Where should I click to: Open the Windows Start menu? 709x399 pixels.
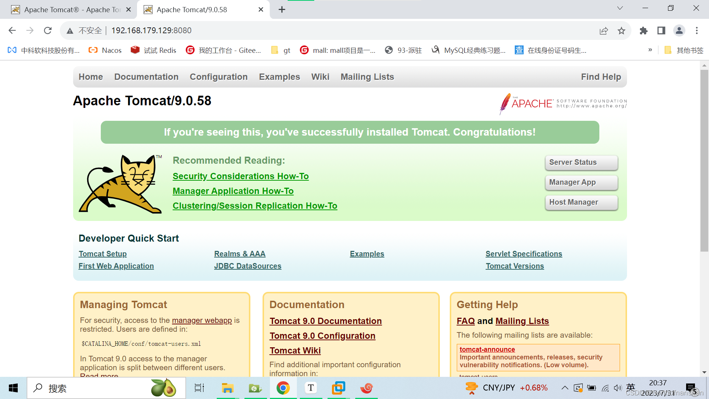point(13,388)
